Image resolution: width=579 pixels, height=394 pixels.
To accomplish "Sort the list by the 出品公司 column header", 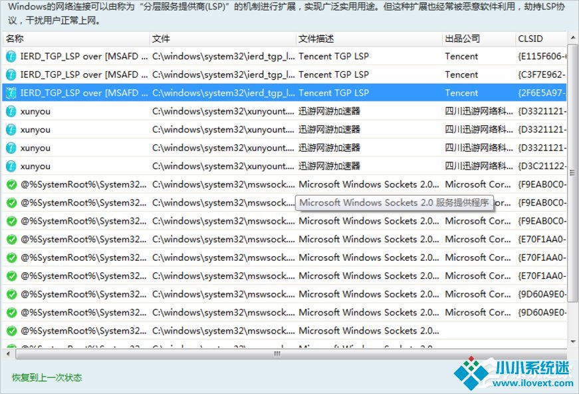I will [x=479, y=39].
